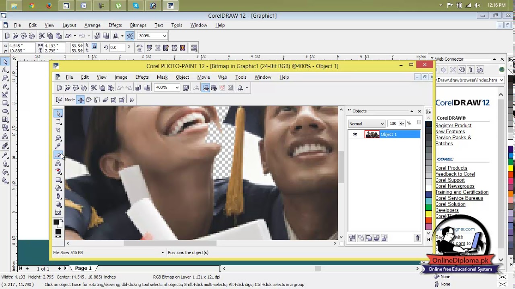Toggle the lock ratio button in CorelDRAW
This screenshot has height=289, width=515.
pos(94,46)
